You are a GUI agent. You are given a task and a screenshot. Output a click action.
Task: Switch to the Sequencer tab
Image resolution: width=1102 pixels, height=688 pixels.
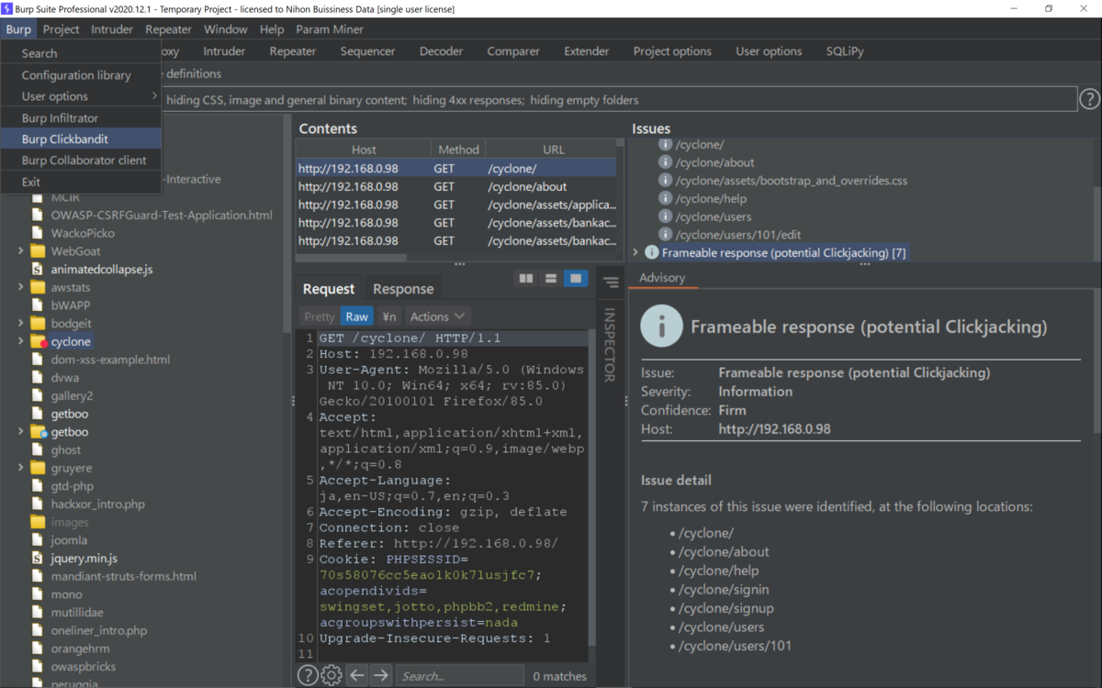click(367, 51)
